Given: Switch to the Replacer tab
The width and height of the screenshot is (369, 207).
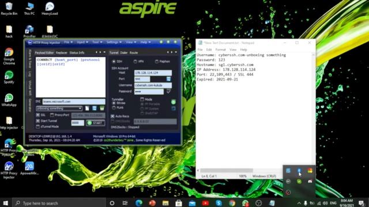Looking at the screenshot, I should pos(62,52).
